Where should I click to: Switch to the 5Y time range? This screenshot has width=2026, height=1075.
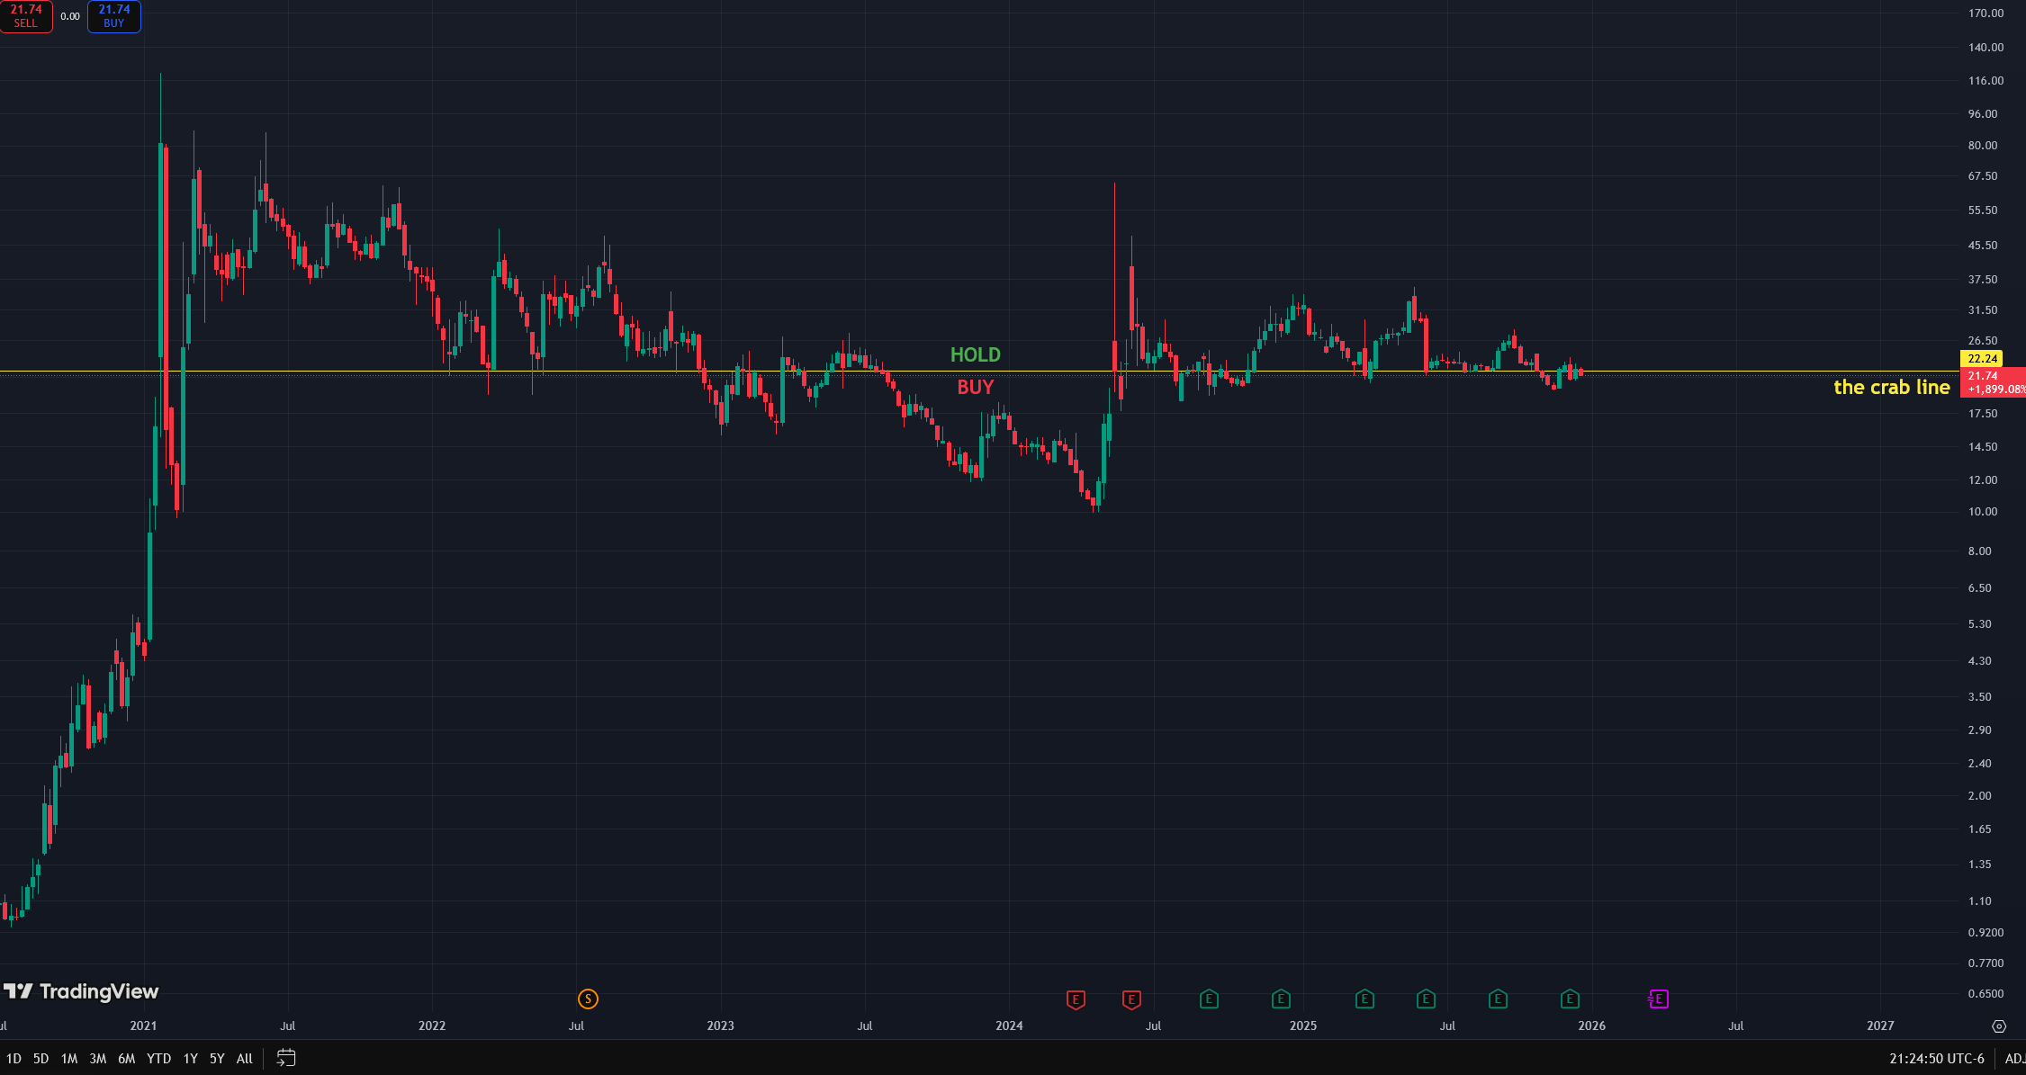217,1059
